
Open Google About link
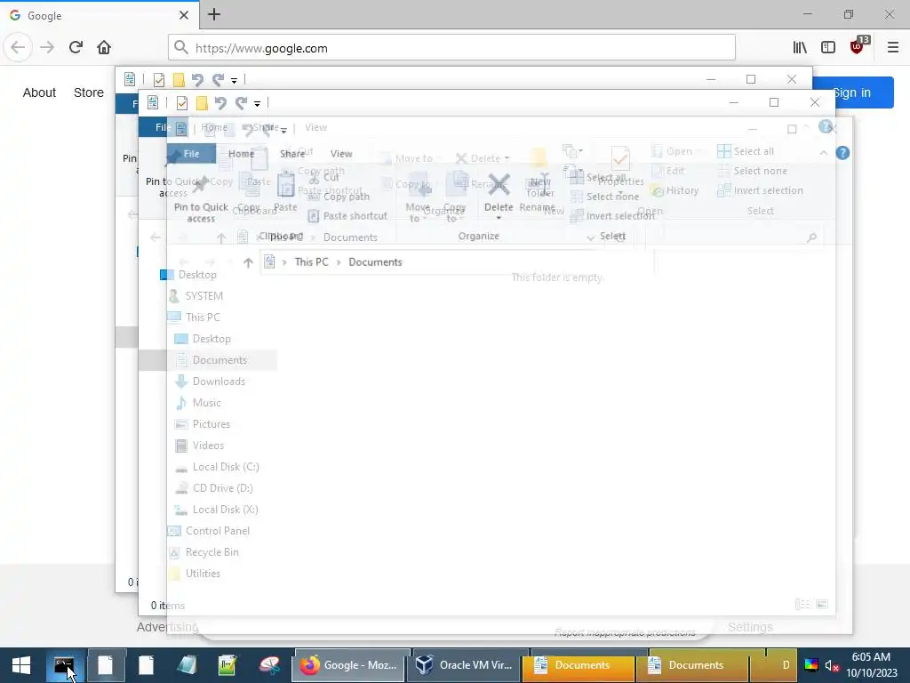[39, 92]
